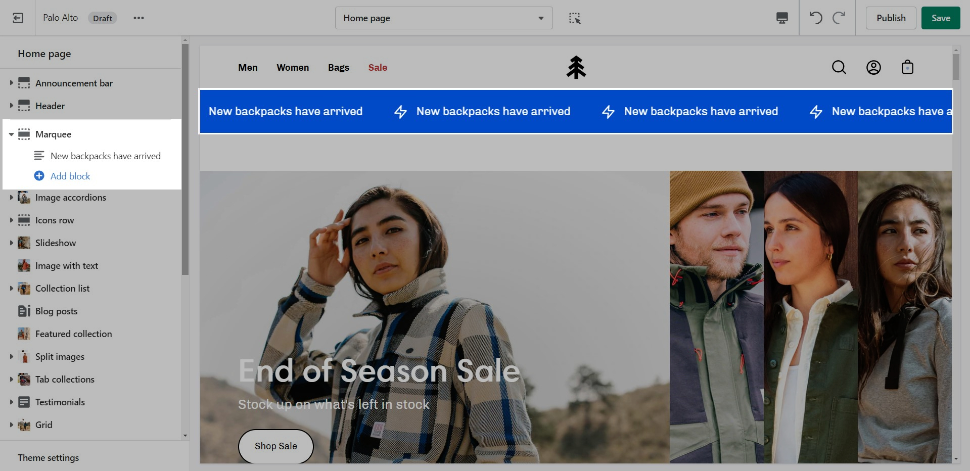This screenshot has height=471, width=970.
Task: Select the Featured collection section
Action: tap(73, 334)
